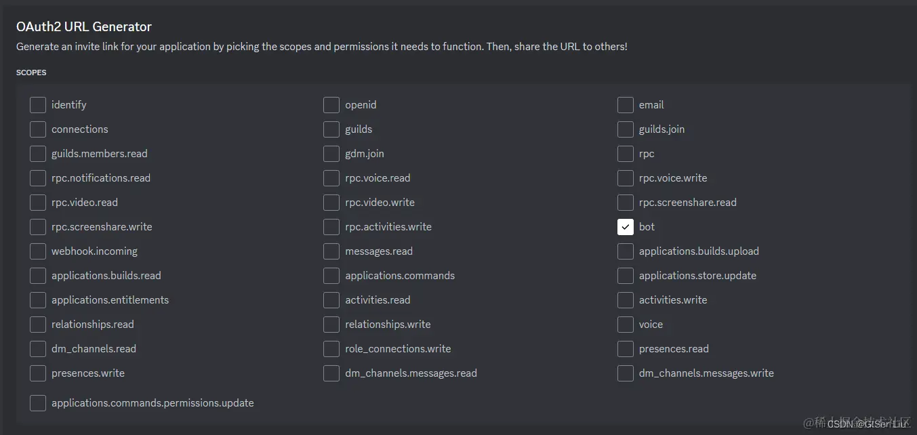Tick rpc.notifications.read checkbox
This screenshot has width=917, height=435.
coord(38,178)
